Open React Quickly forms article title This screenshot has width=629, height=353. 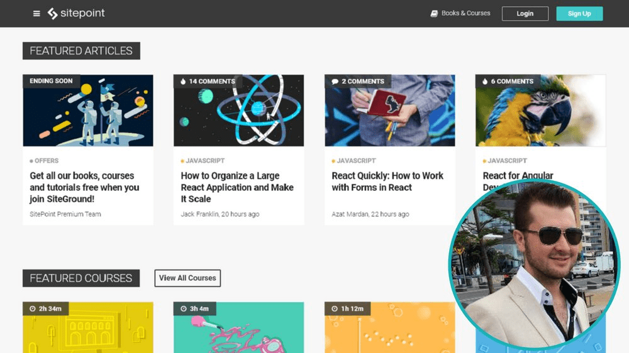click(x=387, y=182)
